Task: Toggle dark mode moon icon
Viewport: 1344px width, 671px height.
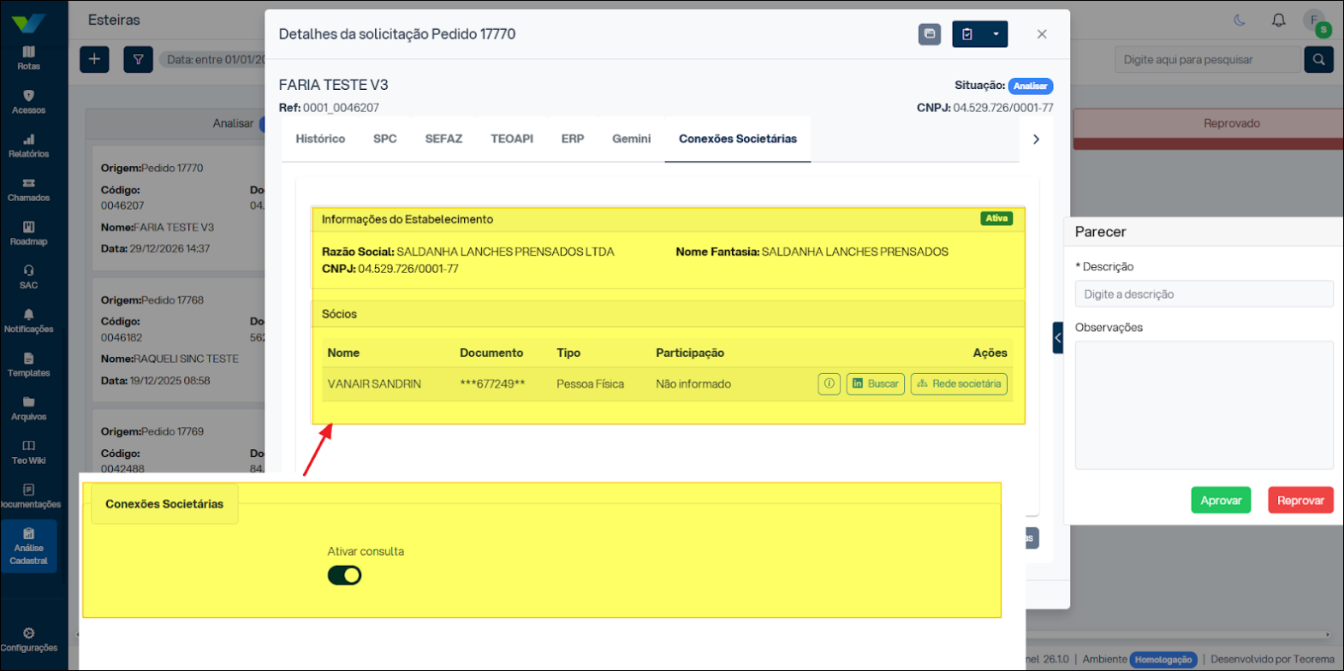Action: tap(1239, 21)
